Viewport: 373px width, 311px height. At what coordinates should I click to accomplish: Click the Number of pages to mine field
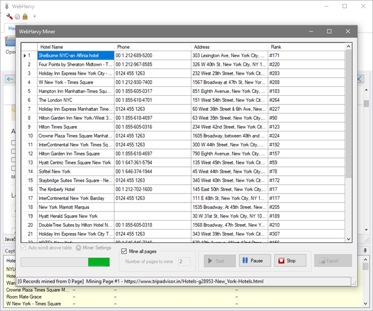183,262
